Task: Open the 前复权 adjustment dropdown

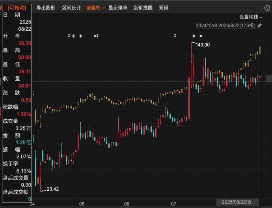Action: pyautogui.click(x=95, y=7)
